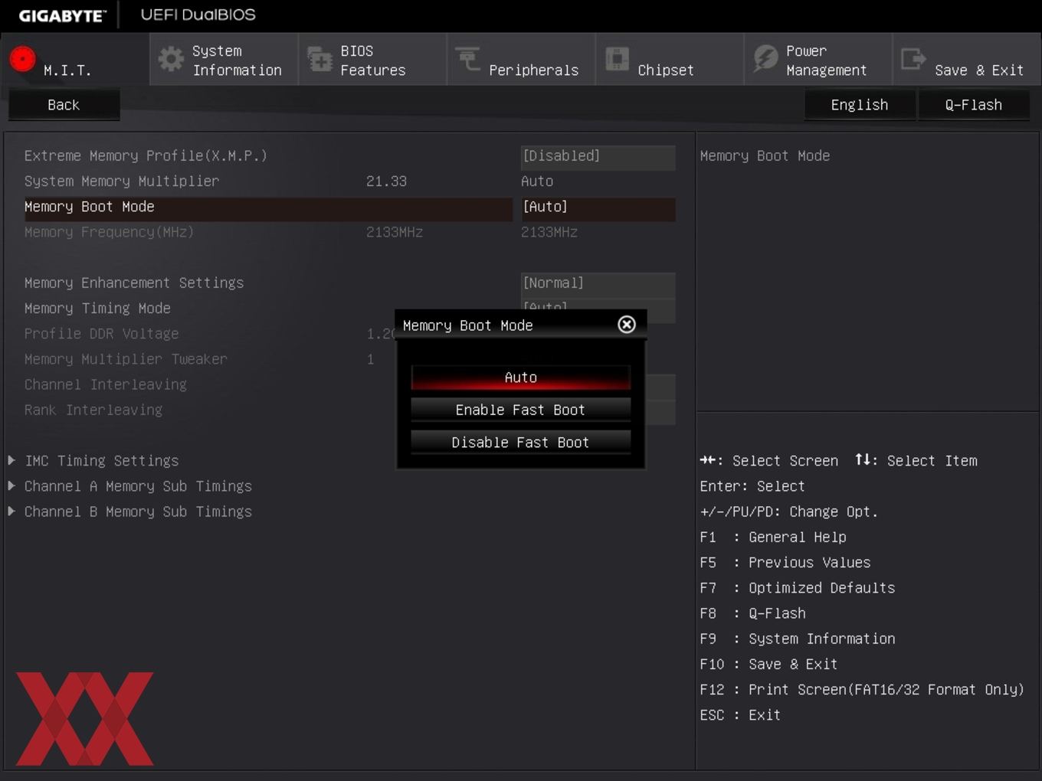Click the F7 Optimized Defaults hint
1042x781 pixels.
(x=798, y=588)
